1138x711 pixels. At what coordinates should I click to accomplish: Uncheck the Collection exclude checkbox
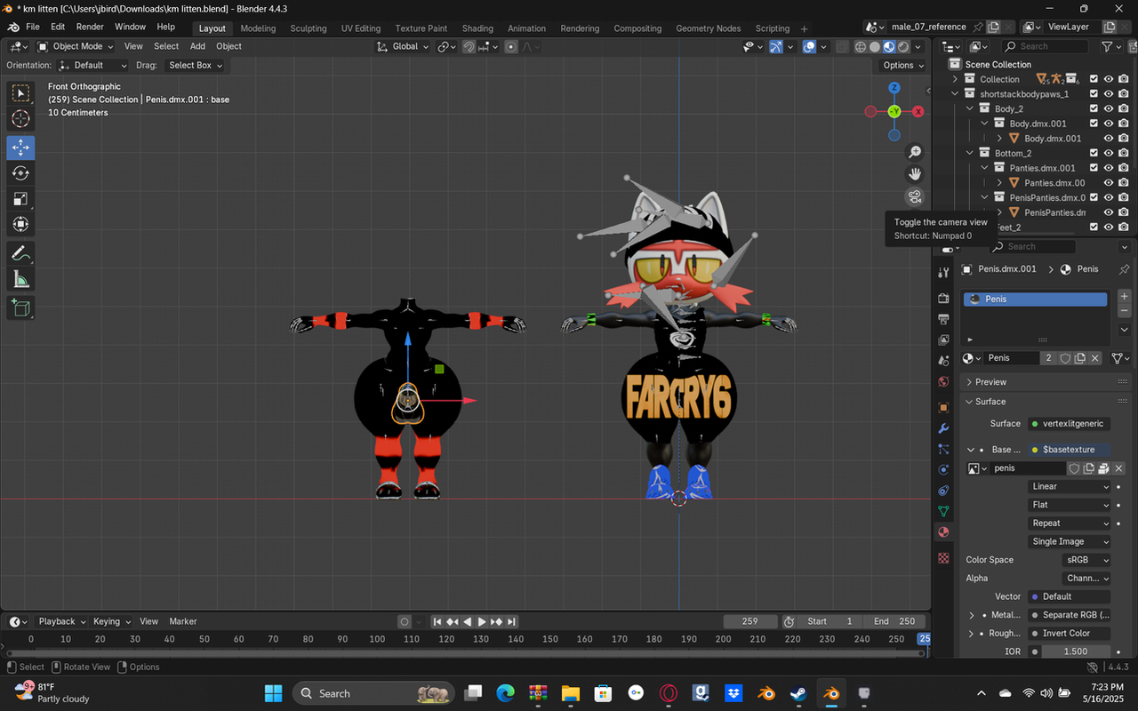point(1094,79)
